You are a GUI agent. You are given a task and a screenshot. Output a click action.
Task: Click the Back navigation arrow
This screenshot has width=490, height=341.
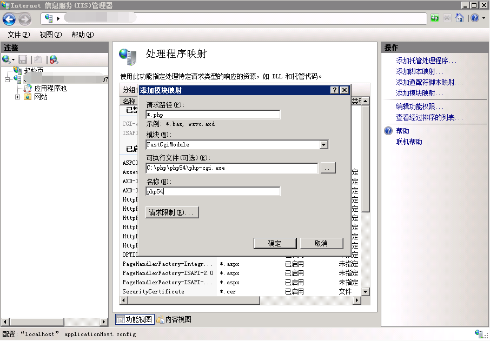(9, 19)
